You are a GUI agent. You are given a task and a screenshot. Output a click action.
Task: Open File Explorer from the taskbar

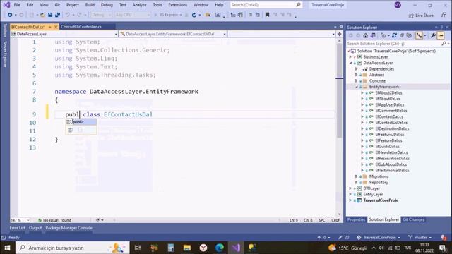[186, 248]
